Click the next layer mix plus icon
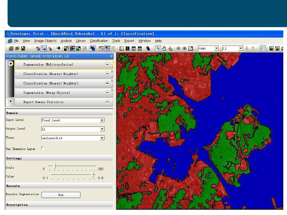 click(140, 48)
